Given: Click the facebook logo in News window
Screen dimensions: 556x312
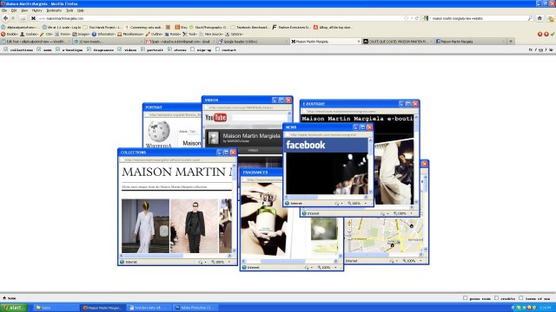Looking at the screenshot, I should coord(305,145).
